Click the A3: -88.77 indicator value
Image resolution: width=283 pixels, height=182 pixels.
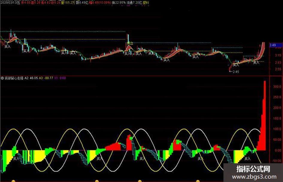(46, 78)
